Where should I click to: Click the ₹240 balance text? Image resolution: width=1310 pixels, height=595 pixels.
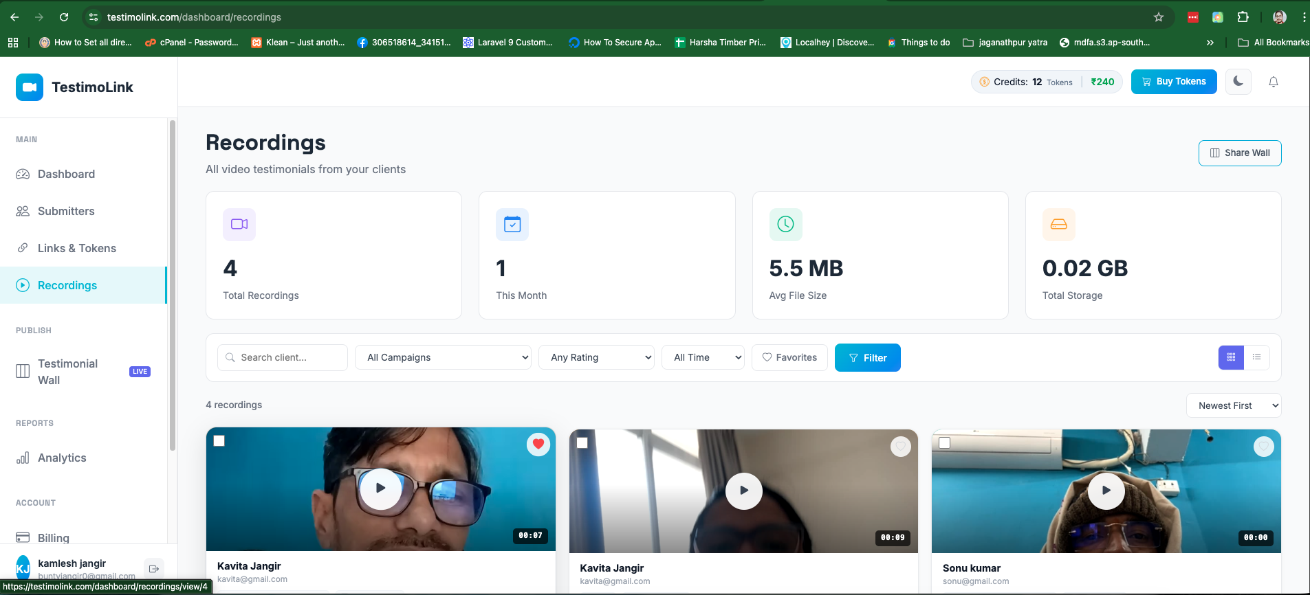coord(1102,82)
